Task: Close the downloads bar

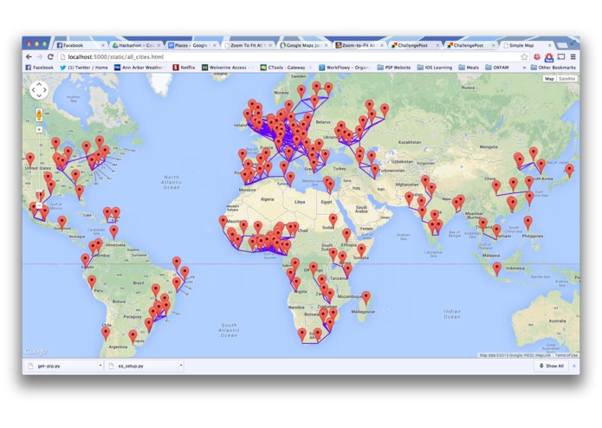Action: click(574, 366)
